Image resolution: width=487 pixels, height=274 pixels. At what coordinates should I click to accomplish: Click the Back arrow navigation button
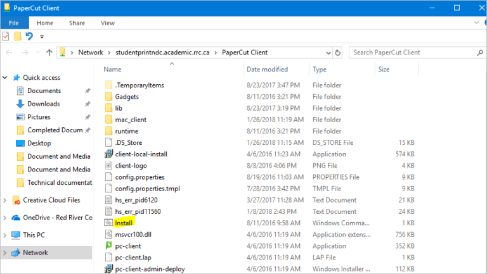click(9, 53)
